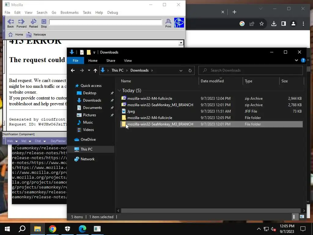Select Network in navigation pane
The image size is (313, 235).
(x=87, y=159)
